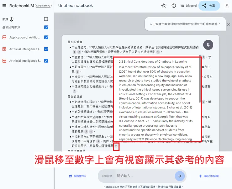Open the Application of Artifici... PDF source

pyautogui.click(x=25, y=37)
